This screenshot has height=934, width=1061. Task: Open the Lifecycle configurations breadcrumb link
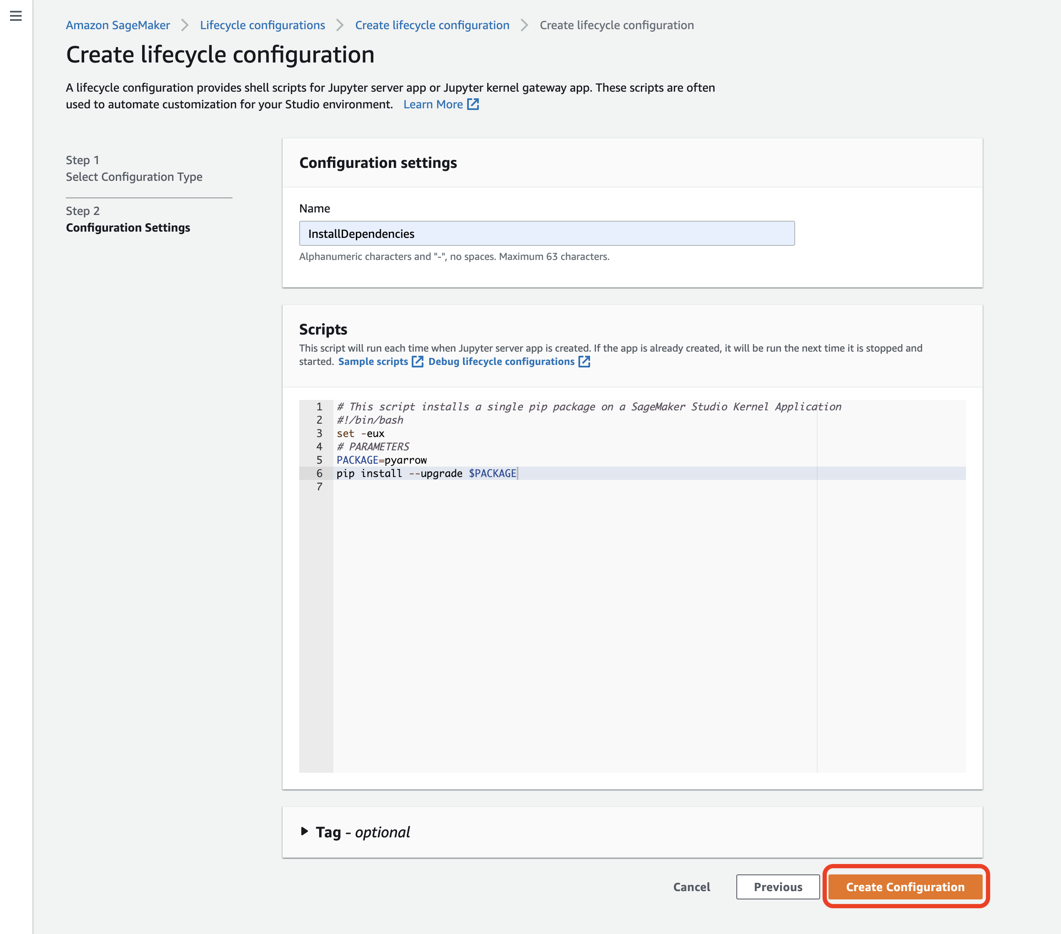[262, 25]
